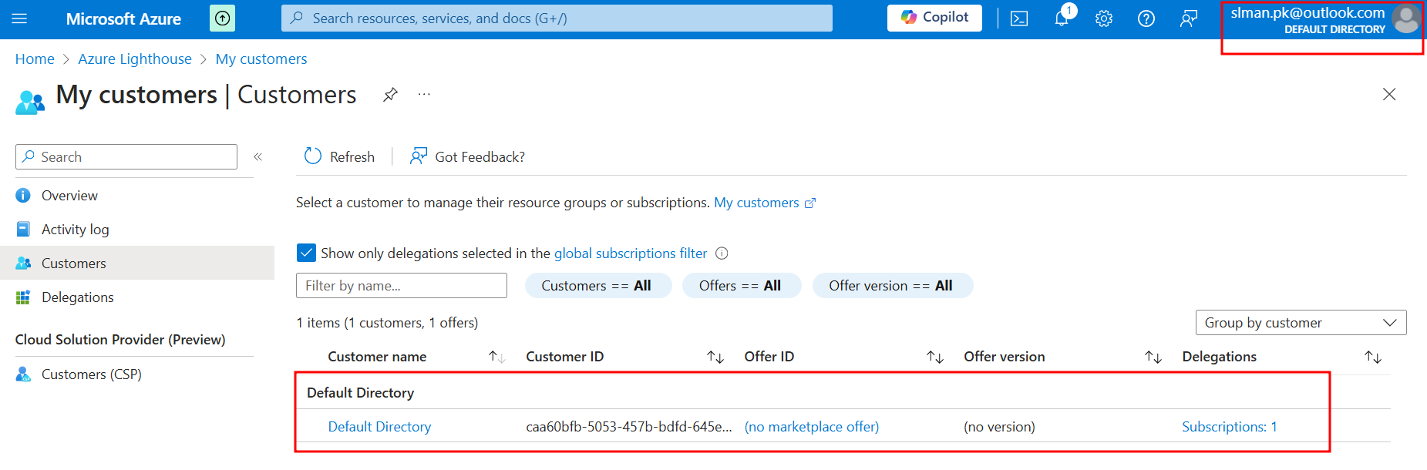Open the Offers == All filter
1427x470 pixels.
click(x=741, y=286)
